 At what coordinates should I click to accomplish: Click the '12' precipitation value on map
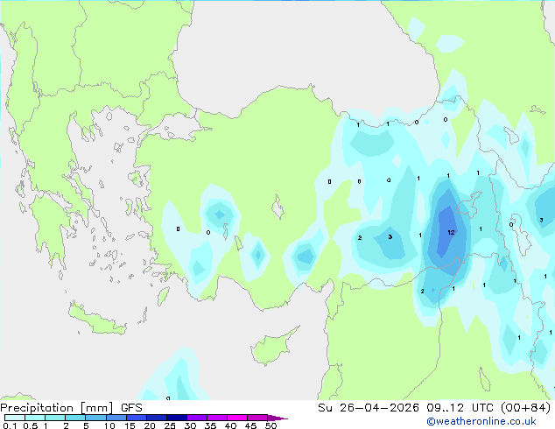[x=451, y=233]
